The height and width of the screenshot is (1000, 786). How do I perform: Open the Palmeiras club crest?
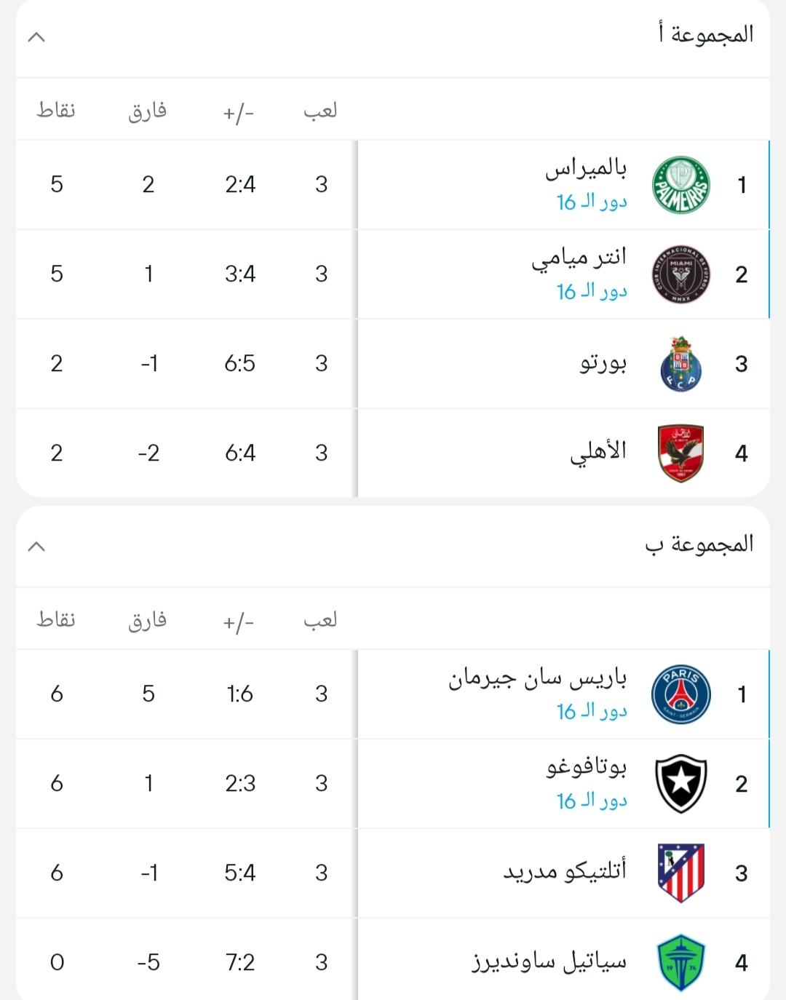(x=680, y=185)
